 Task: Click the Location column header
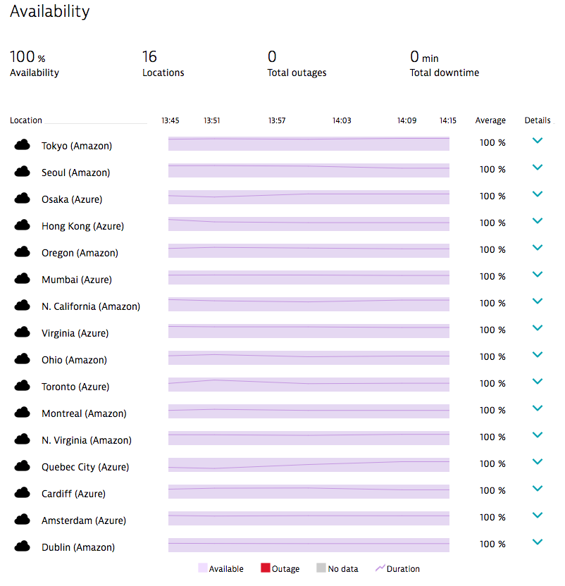point(26,120)
